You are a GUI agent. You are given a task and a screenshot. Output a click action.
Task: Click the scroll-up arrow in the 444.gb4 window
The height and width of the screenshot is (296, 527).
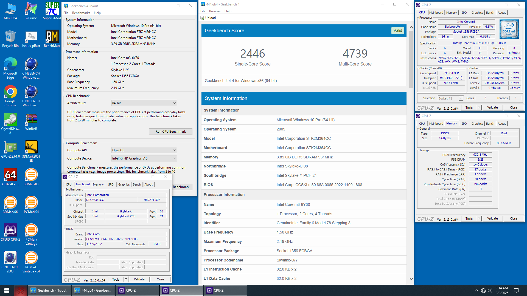411,27
